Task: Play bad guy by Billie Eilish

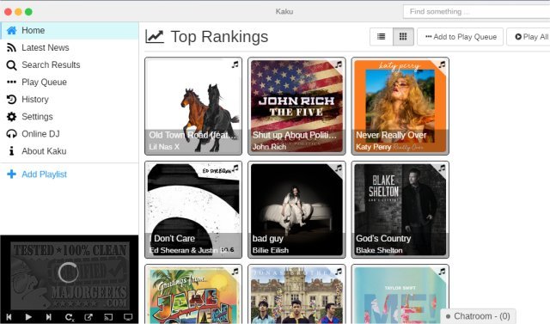Action: pos(296,210)
